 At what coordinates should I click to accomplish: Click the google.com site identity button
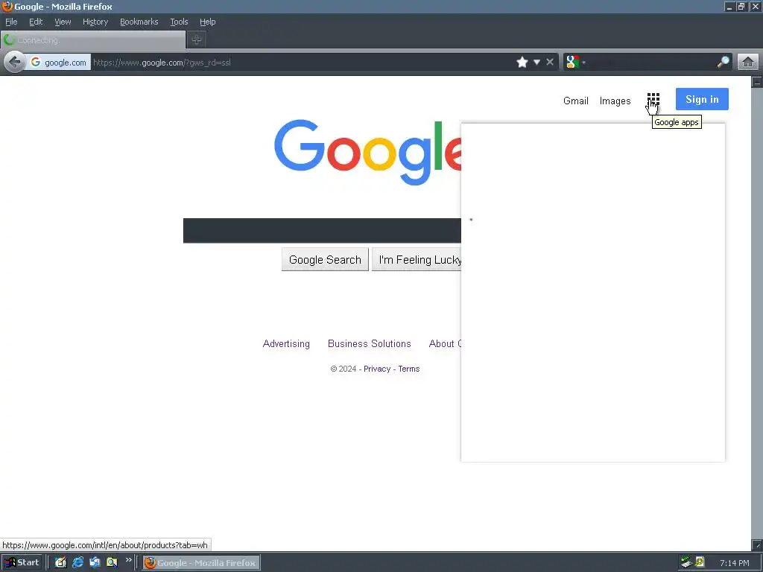[x=58, y=63]
